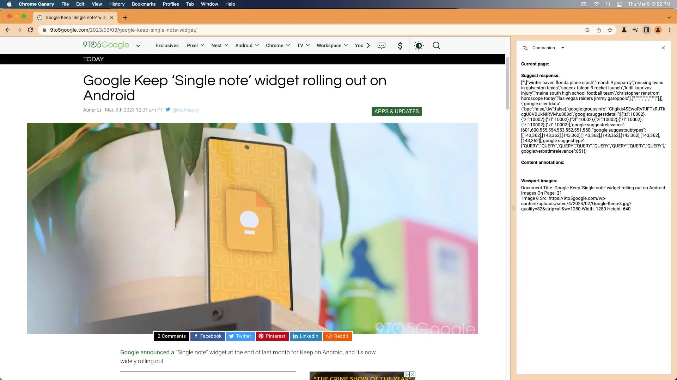Open the History menu in menu bar
The width and height of the screenshot is (677, 380).
click(117, 4)
